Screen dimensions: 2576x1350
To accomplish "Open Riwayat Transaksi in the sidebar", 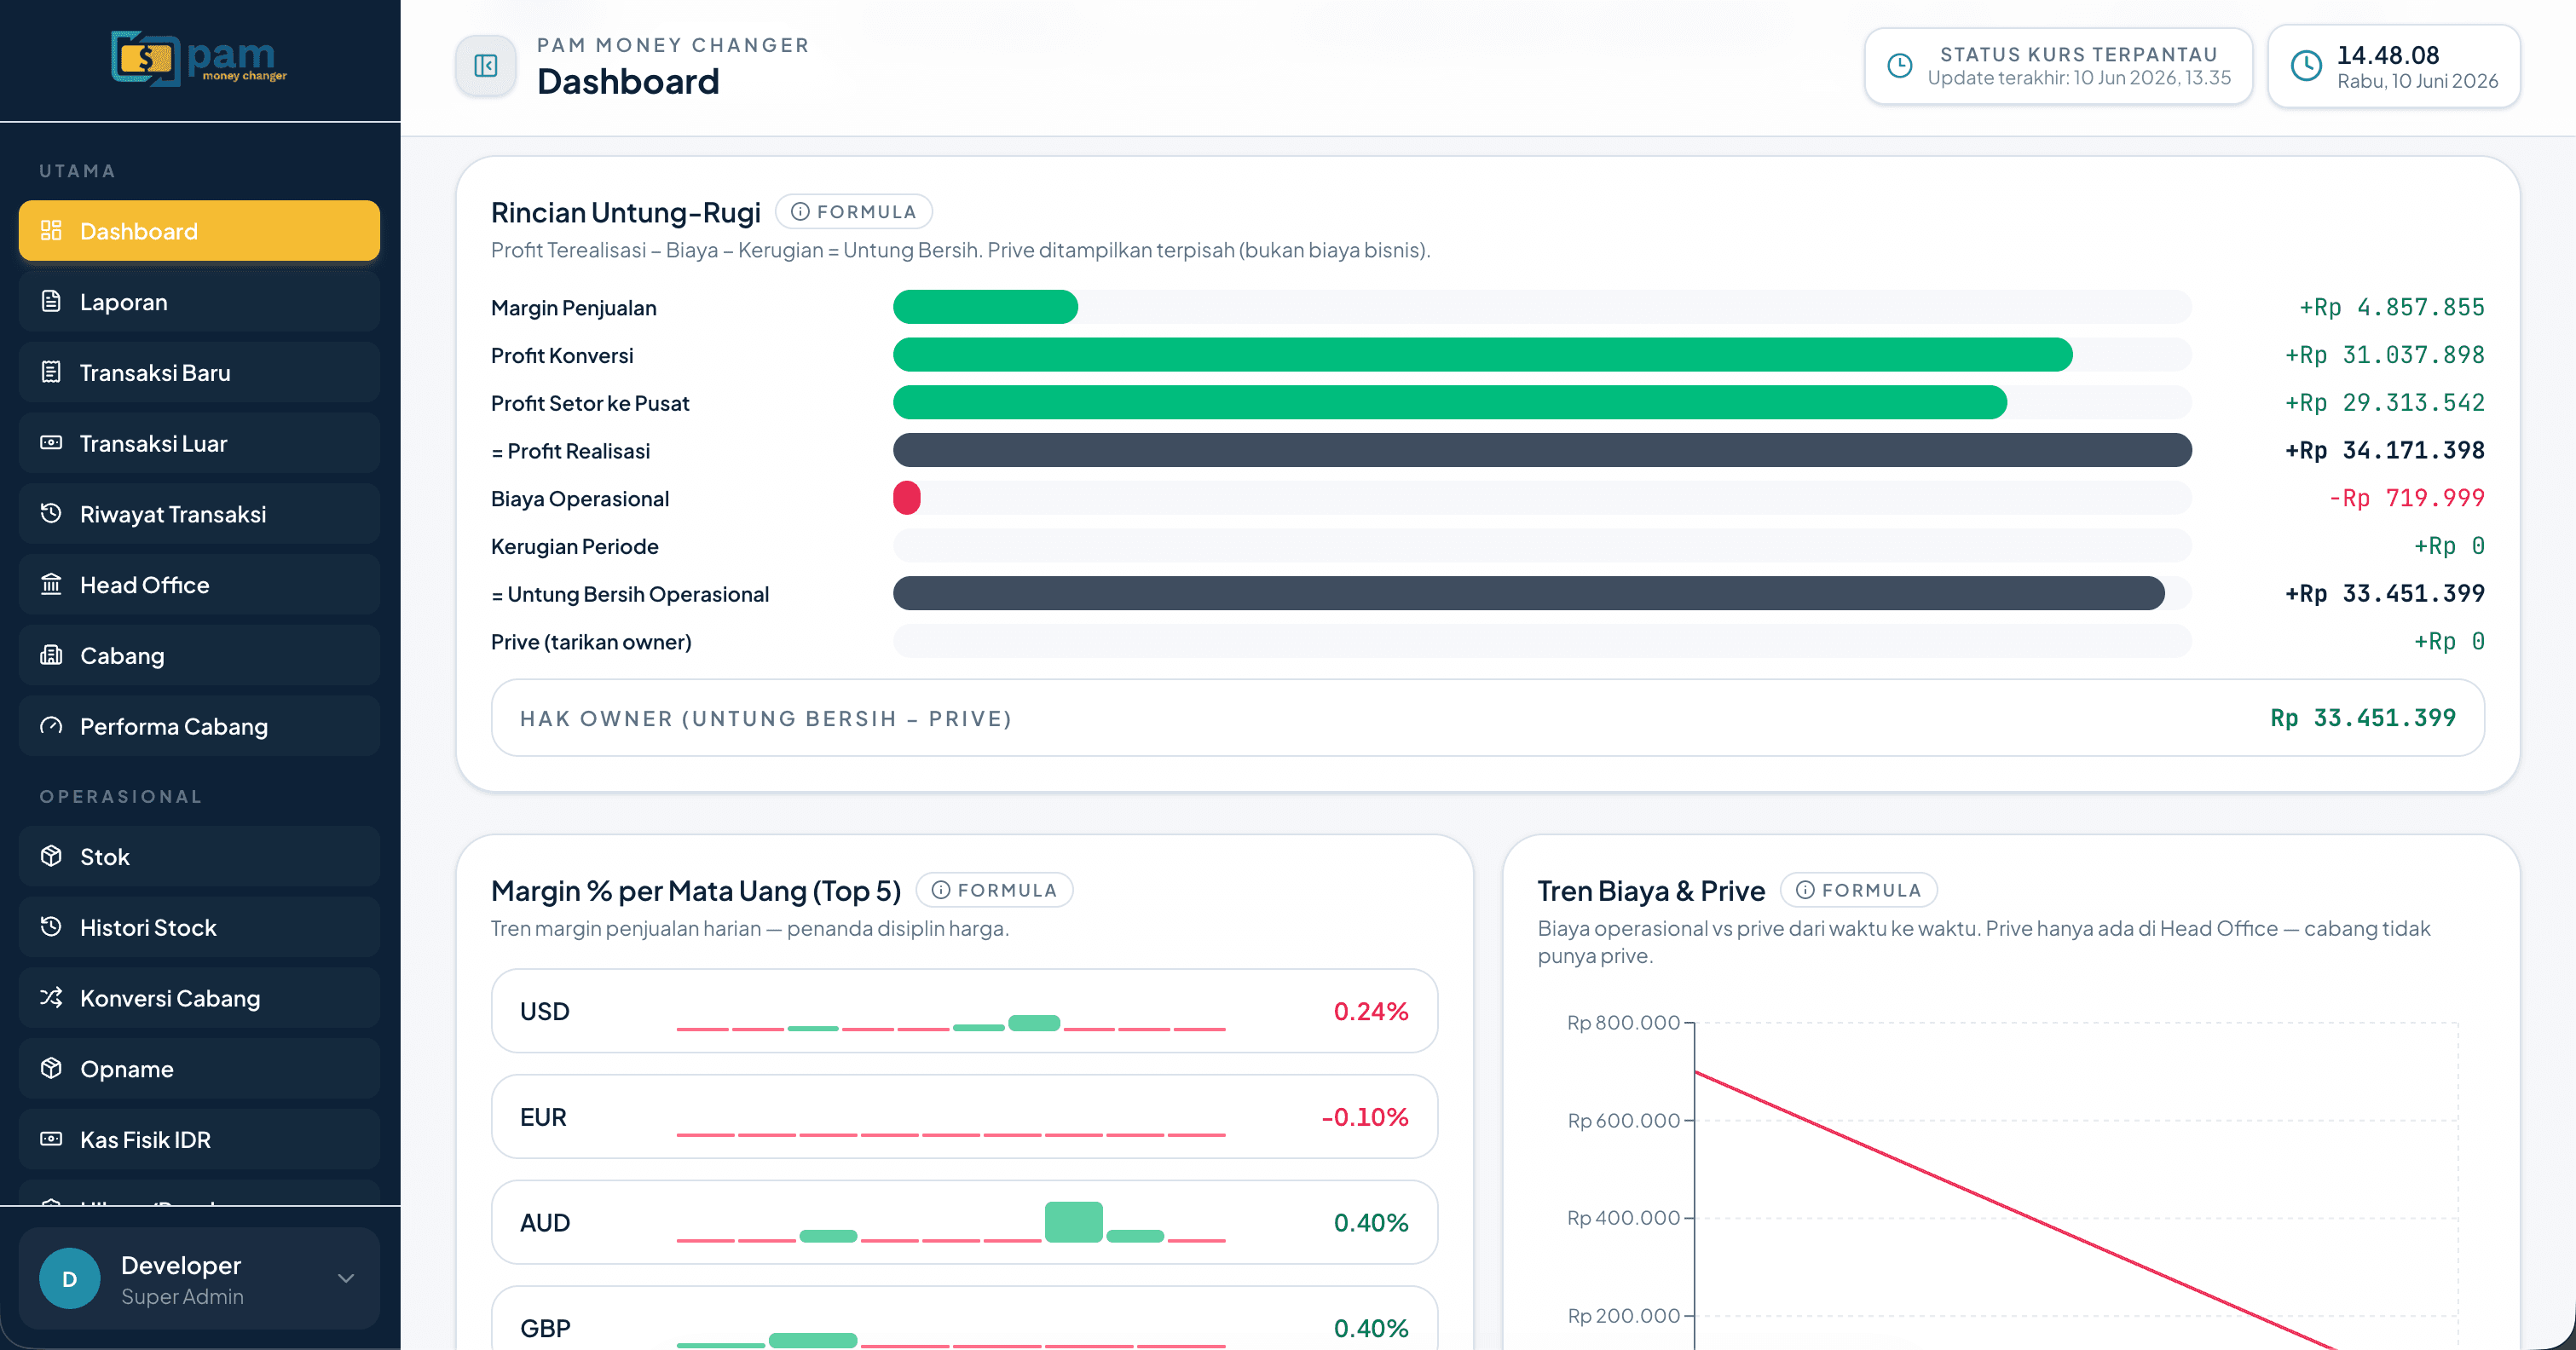I will pyautogui.click(x=199, y=514).
